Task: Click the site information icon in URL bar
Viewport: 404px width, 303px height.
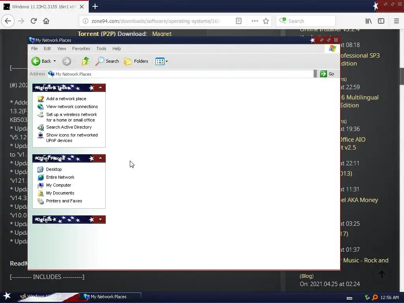Action: (x=85, y=21)
